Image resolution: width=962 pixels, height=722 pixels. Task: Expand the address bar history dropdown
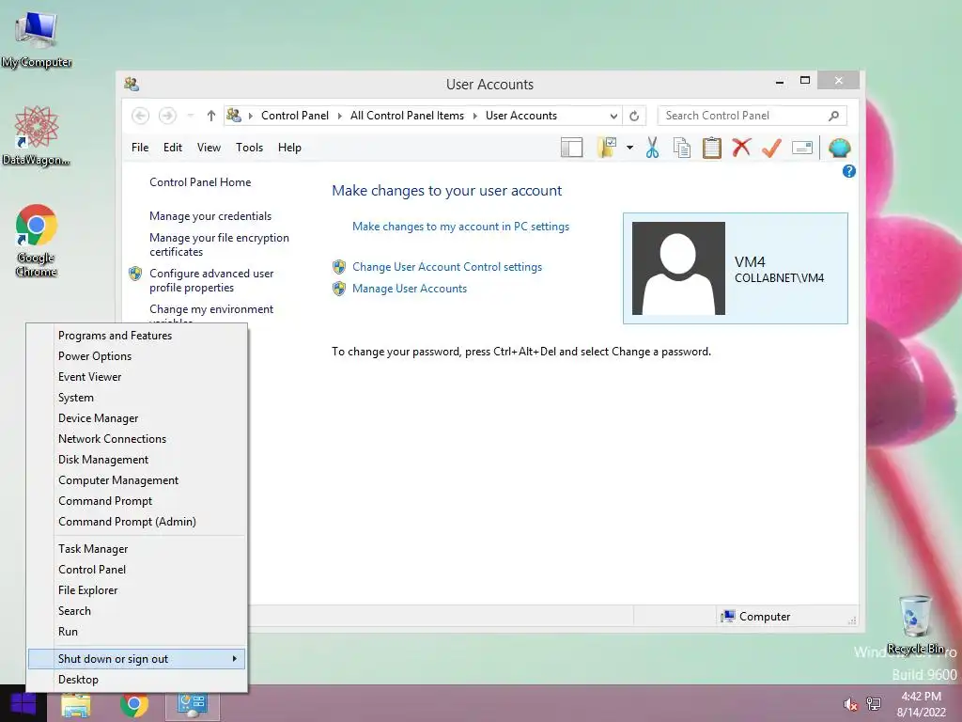[613, 116]
